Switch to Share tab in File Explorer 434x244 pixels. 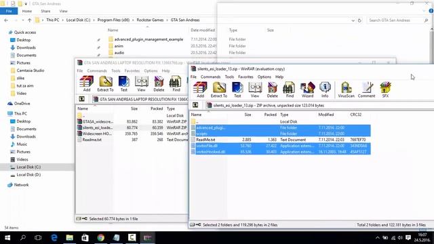pos(45,11)
